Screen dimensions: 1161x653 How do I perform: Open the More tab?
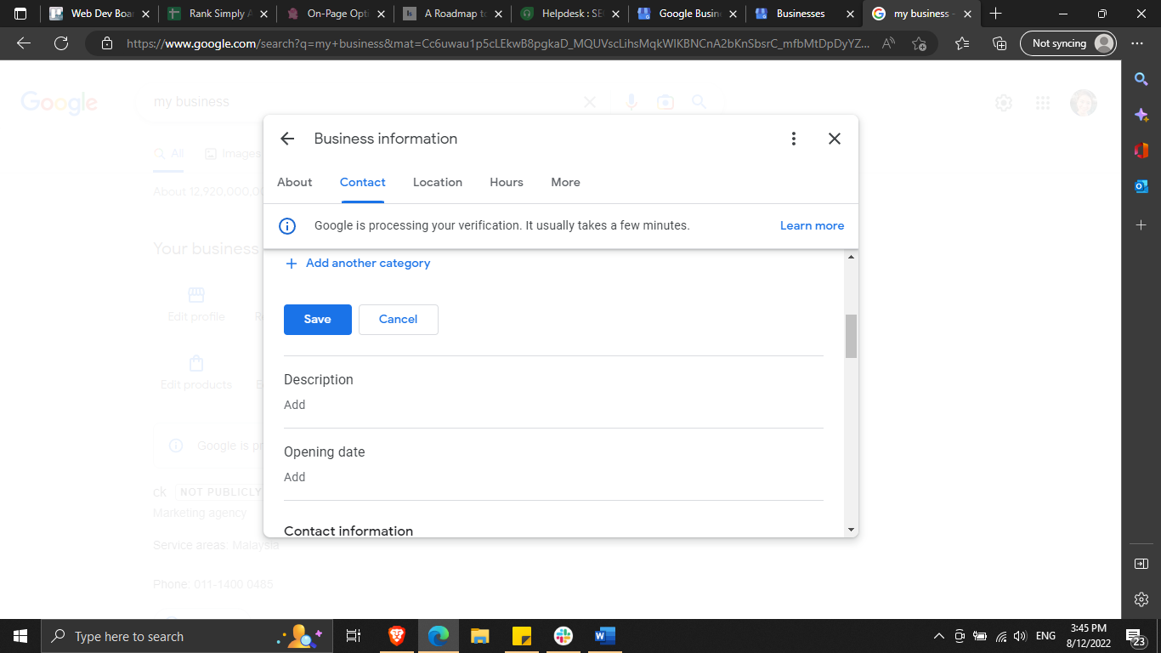tap(565, 182)
